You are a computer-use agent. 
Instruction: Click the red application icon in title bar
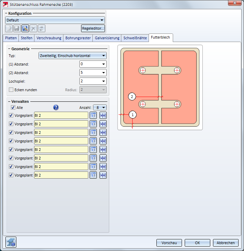click(x=5, y=4)
